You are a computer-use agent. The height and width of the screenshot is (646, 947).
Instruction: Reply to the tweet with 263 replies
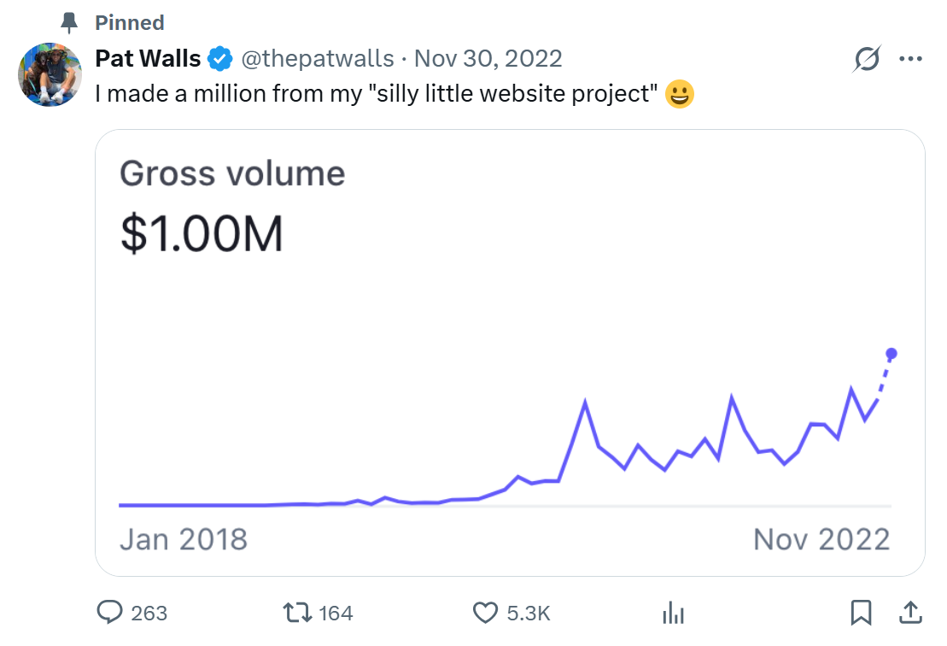[x=111, y=613]
